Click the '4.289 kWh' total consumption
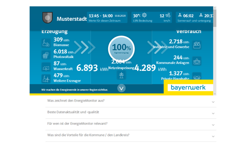Screen dimensions: 248x143 150,68
